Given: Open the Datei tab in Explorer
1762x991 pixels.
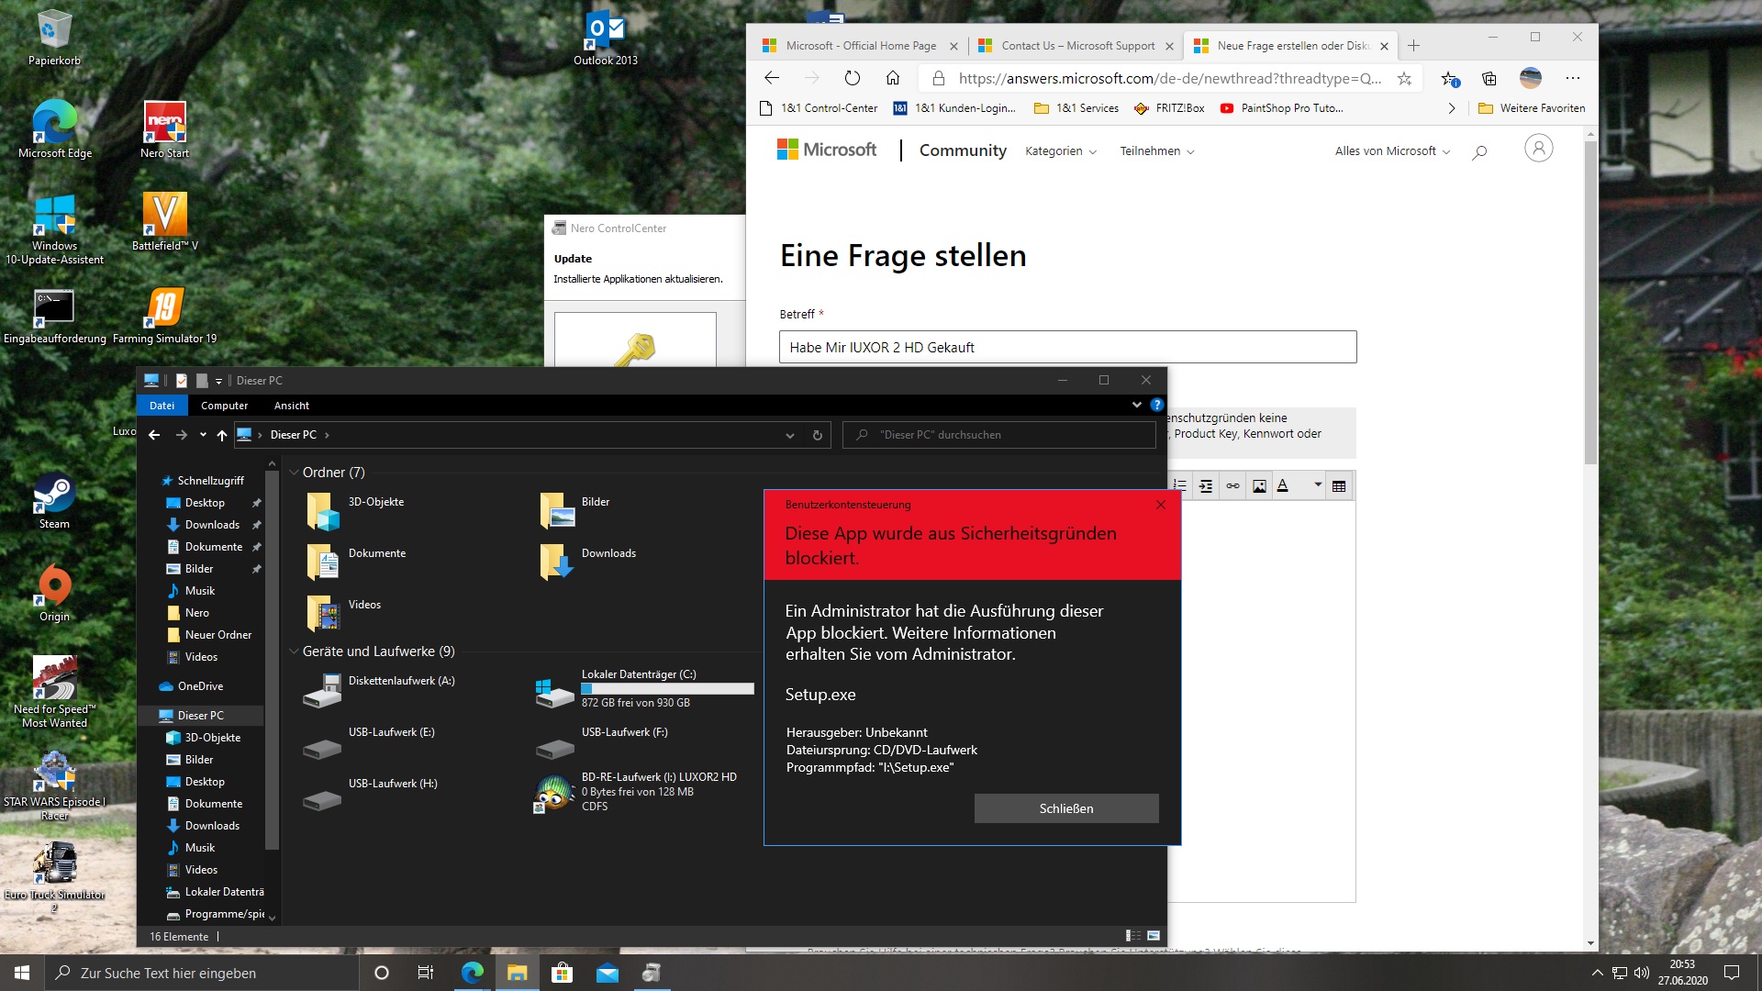Looking at the screenshot, I should [x=162, y=405].
